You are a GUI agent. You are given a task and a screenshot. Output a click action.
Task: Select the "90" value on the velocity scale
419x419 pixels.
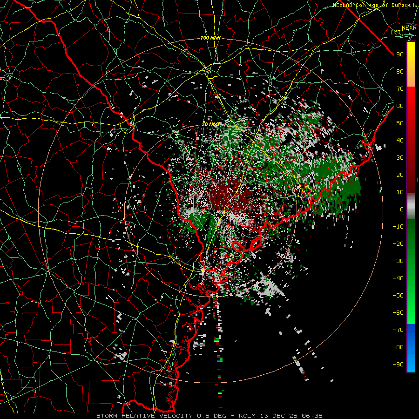pos(400,54)
